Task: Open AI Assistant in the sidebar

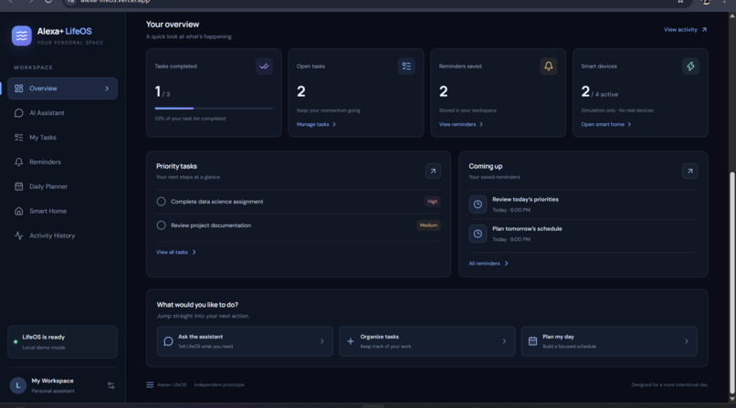Action: point(62,113)
